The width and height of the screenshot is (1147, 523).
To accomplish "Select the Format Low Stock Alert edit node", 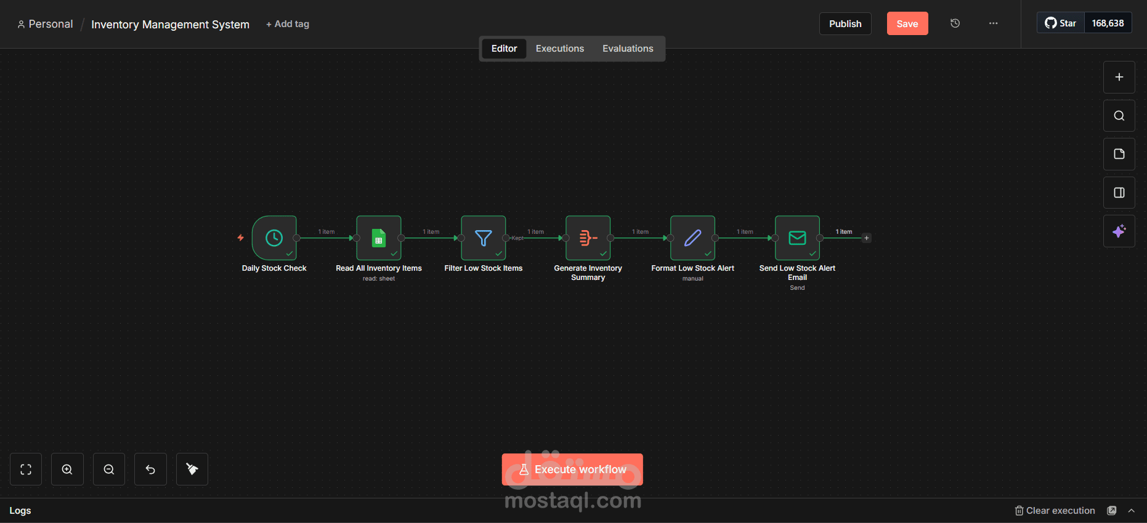I will (x=693, y=238).
